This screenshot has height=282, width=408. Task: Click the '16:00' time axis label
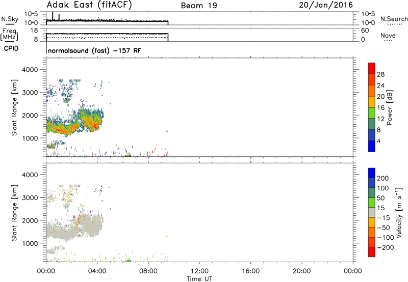[x=250, y=271]
